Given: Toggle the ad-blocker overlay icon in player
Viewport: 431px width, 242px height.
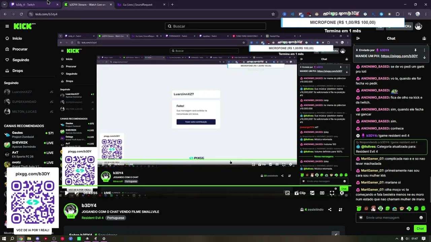Looking at the screenshot, I should tap(312, 193).
